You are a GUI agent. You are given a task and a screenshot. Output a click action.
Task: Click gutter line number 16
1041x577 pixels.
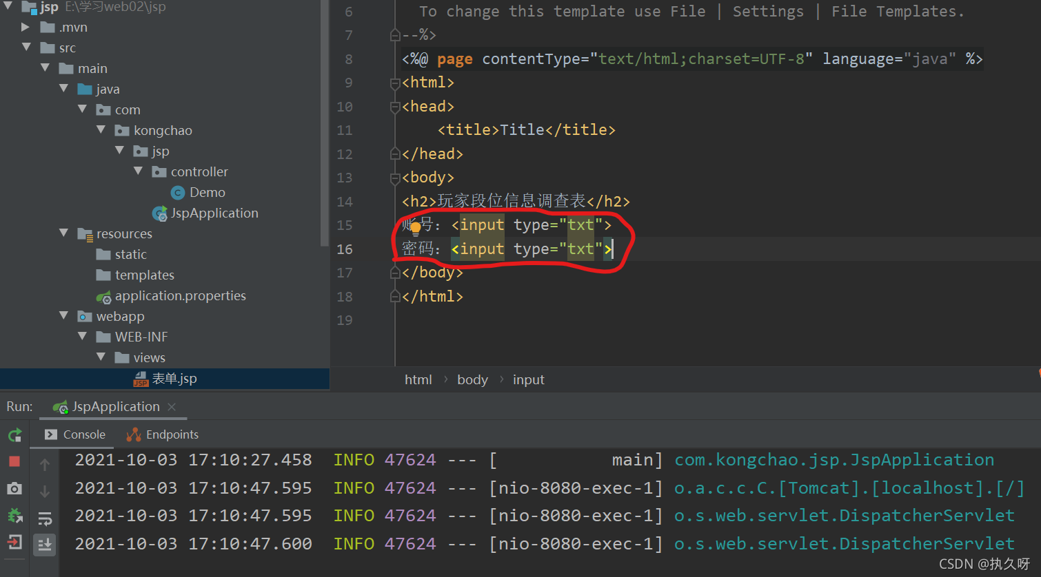click(x=345, y=249)
